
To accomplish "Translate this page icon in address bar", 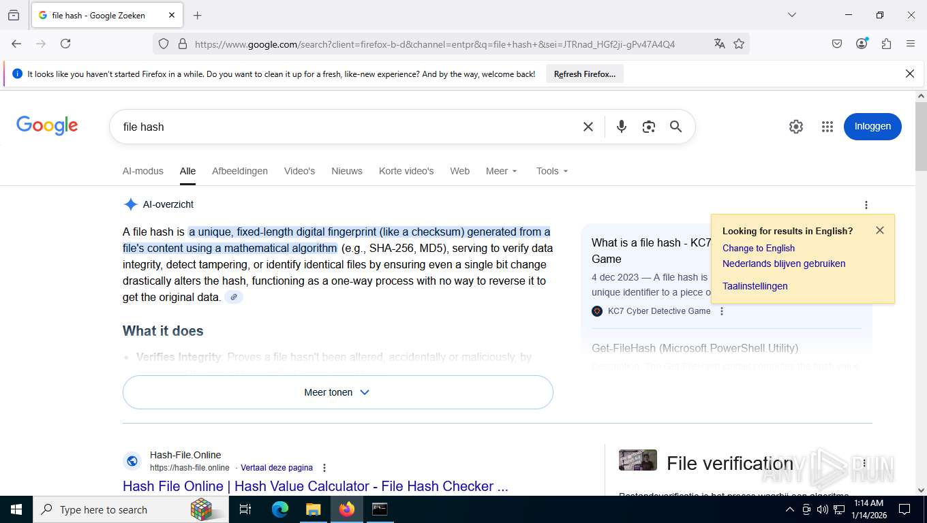I will [x=719, y=44].
